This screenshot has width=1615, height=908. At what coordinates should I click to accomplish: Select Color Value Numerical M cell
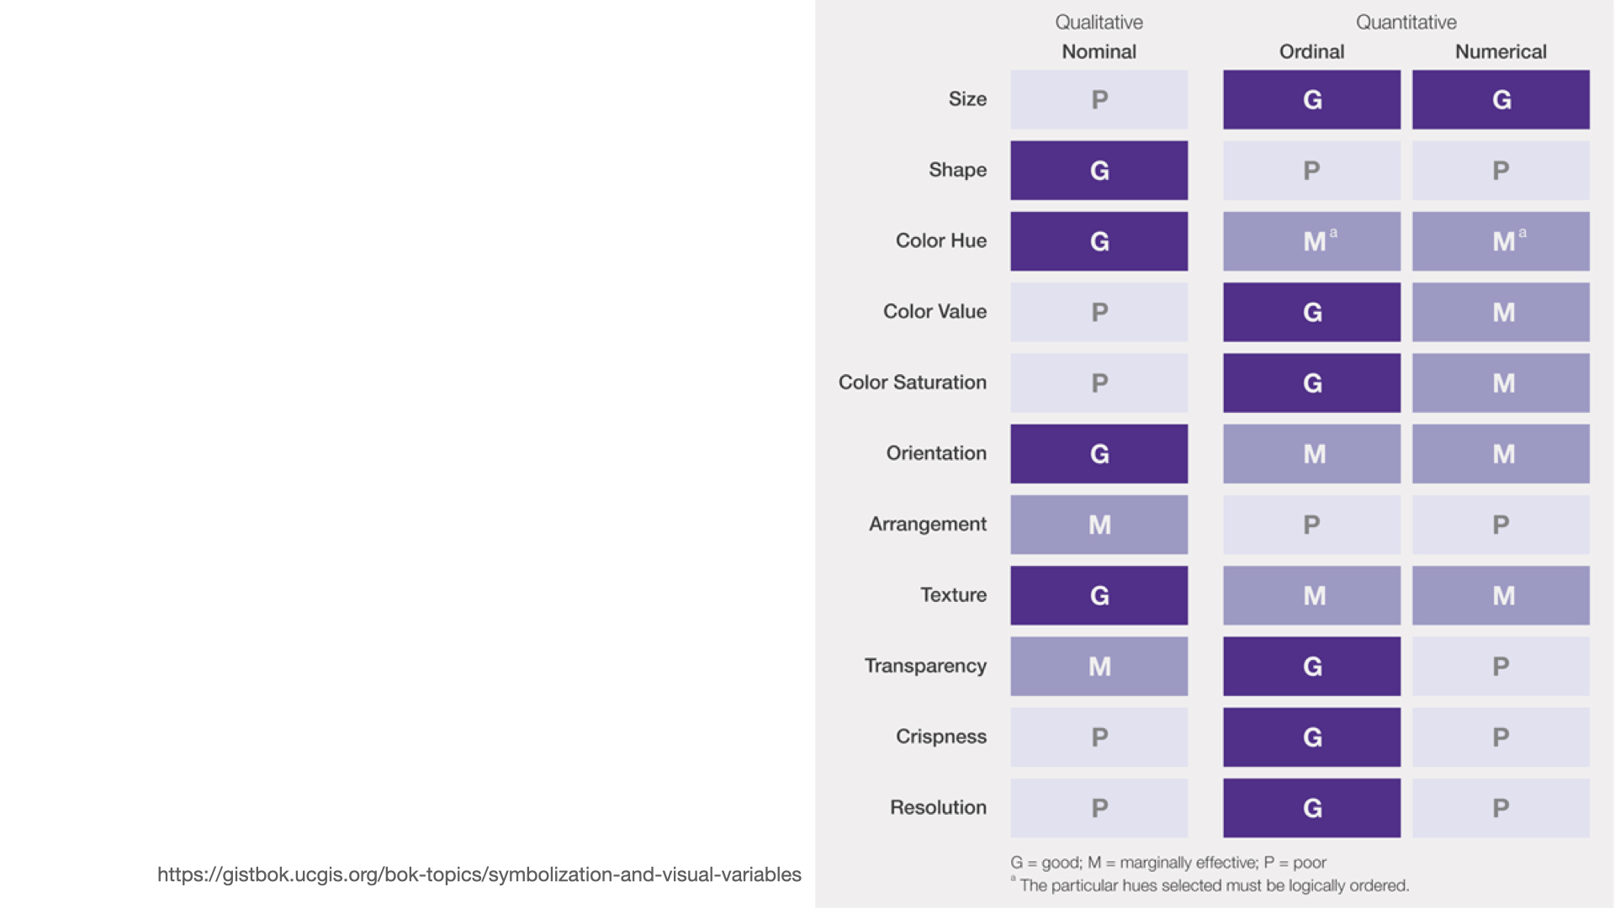pos(1501,312)
